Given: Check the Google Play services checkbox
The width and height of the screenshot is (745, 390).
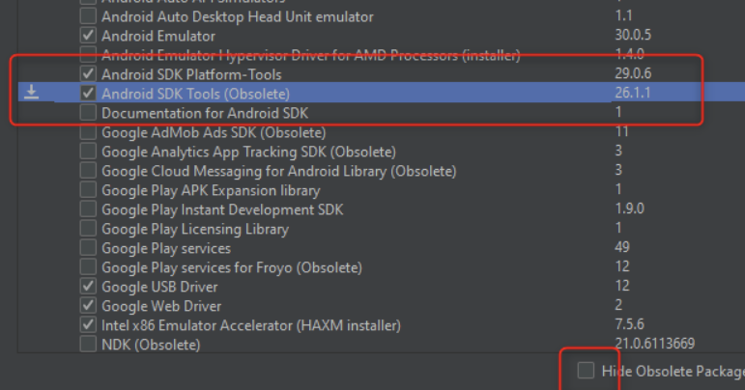Looking at the screenshot, I should point(88,248).
